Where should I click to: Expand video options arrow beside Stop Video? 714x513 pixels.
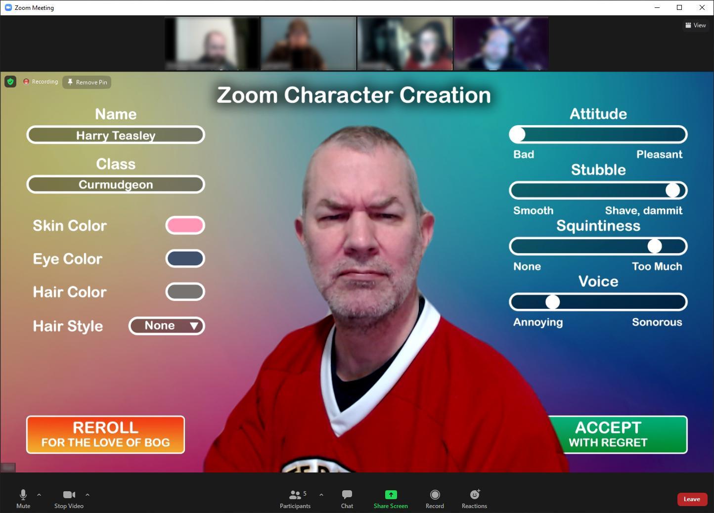point(88,494)
